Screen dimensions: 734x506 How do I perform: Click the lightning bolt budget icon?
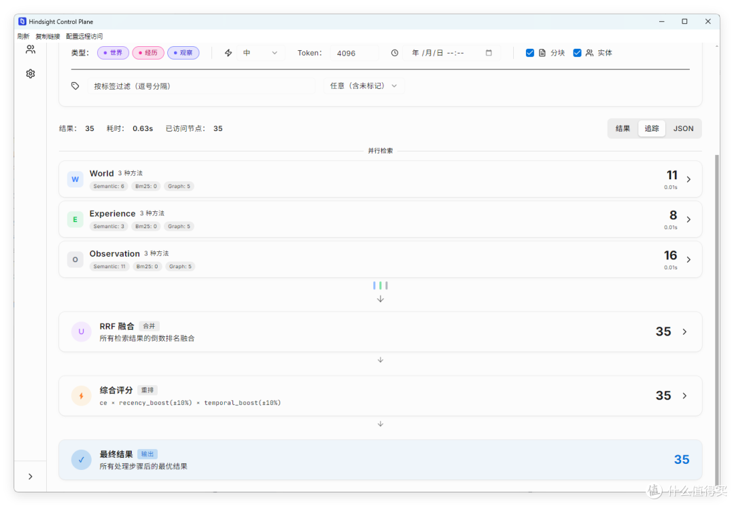pos(228,53)
